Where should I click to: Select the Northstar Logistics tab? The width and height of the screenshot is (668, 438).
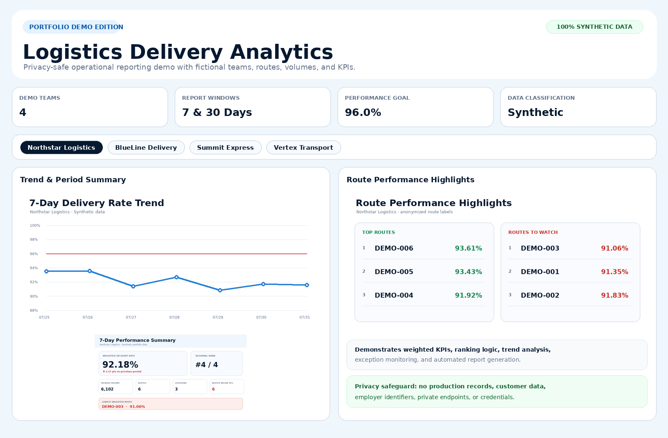pos(61,148)
